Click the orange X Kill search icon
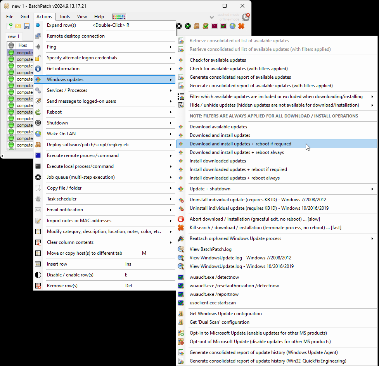 (181, 228)
